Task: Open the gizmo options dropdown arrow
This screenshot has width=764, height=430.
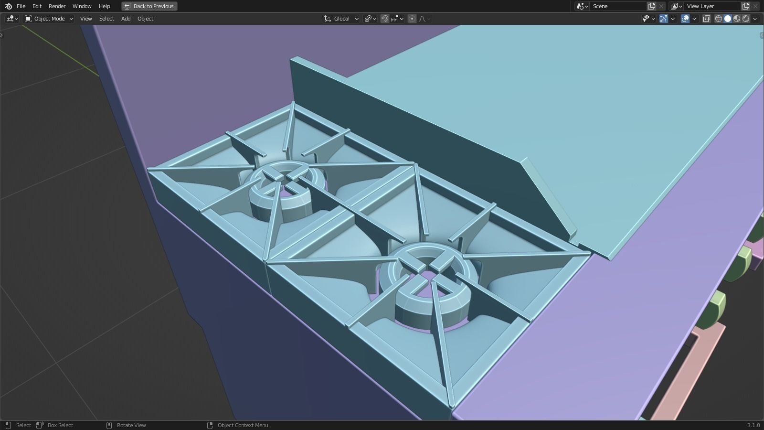Action: click(673, 19)
